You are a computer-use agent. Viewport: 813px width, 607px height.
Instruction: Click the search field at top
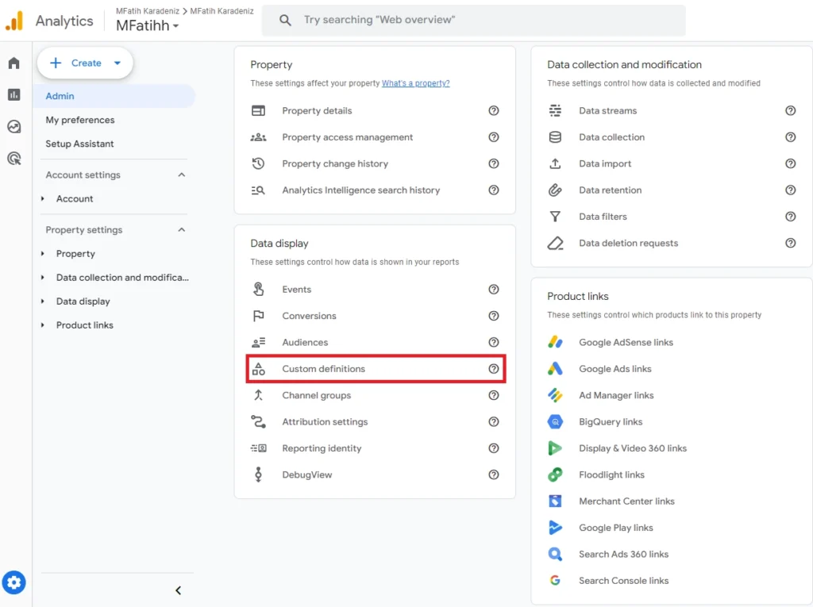484,21
